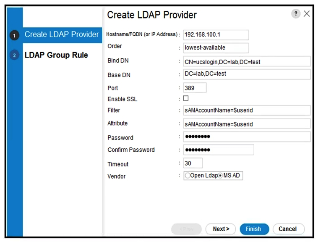
Task: Click the Filter label
Action: pyautogui.click(x=114, y=110)
